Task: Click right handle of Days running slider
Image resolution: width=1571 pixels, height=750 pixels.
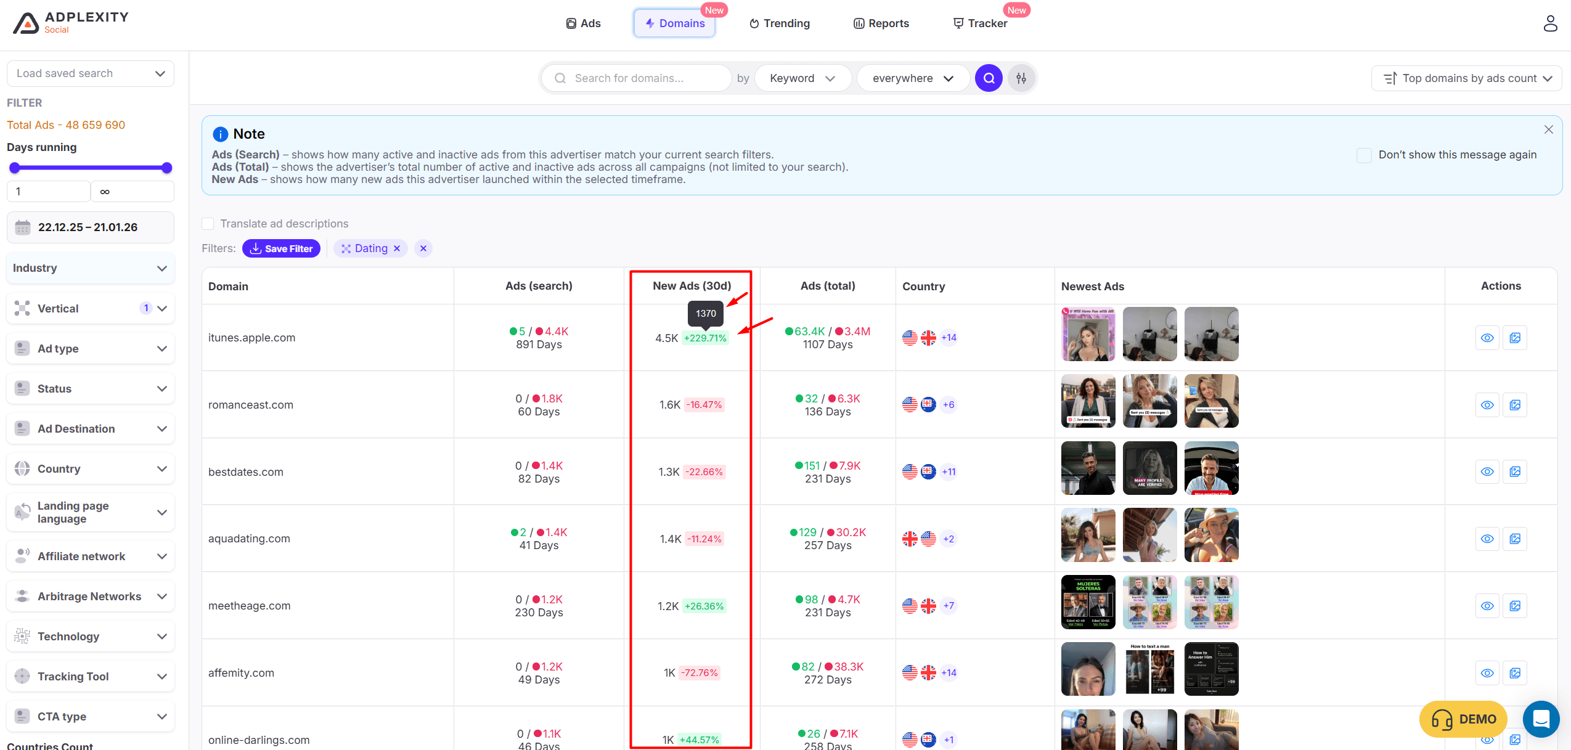Action: tap(166, 168)
